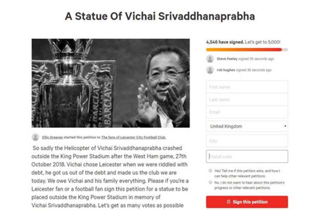Click the petition photo with trophy
The height and width of the screenshot is (210, 329).
click(111, 83)
